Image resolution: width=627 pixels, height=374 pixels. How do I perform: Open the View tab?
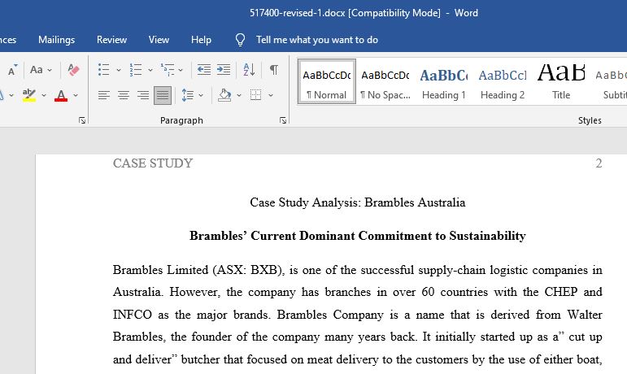point(159,40)
